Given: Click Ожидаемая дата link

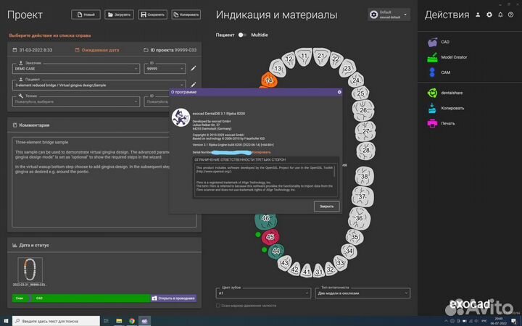Looking at the screenshot, I should (x=97, y=50).
